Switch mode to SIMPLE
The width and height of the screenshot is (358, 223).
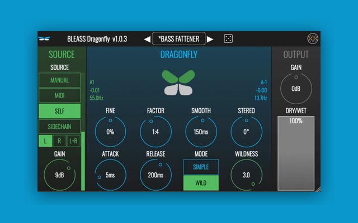pyautogui.click(x=201, y=167)
